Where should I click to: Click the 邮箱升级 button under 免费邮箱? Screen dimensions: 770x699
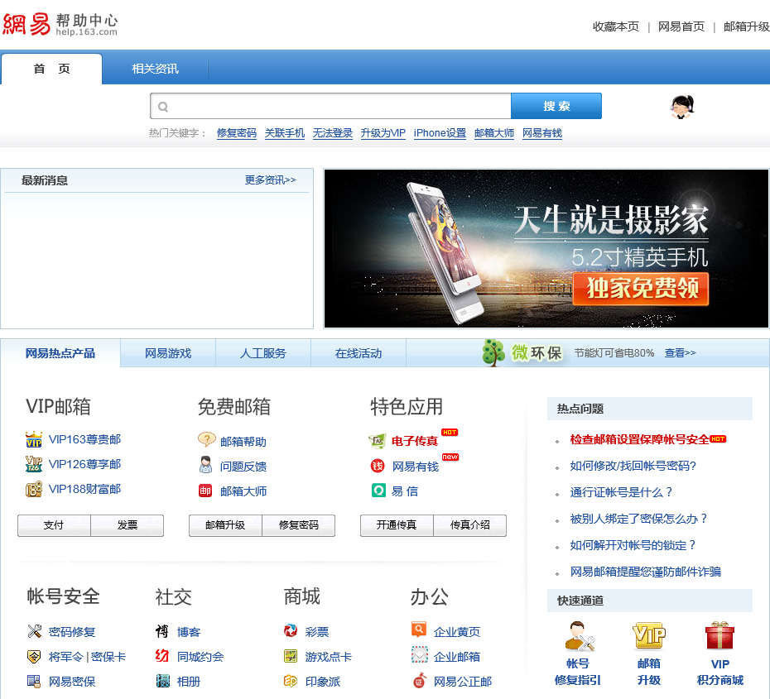coord(225,525)
